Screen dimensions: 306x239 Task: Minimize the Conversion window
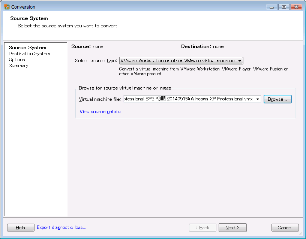(x=271, y=7)
